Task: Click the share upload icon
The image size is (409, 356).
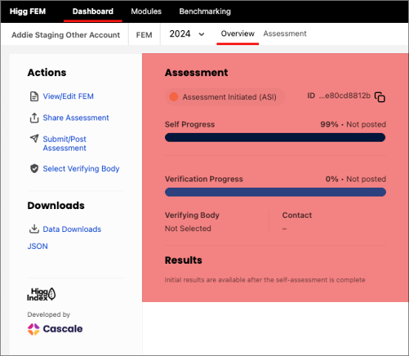Action: click(34, 118)
